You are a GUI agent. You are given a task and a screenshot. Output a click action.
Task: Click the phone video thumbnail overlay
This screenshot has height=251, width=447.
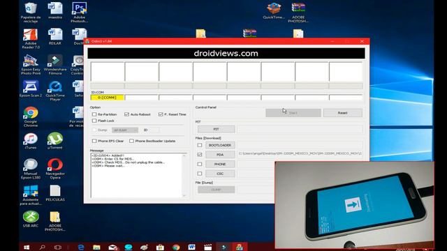(354, 204)
